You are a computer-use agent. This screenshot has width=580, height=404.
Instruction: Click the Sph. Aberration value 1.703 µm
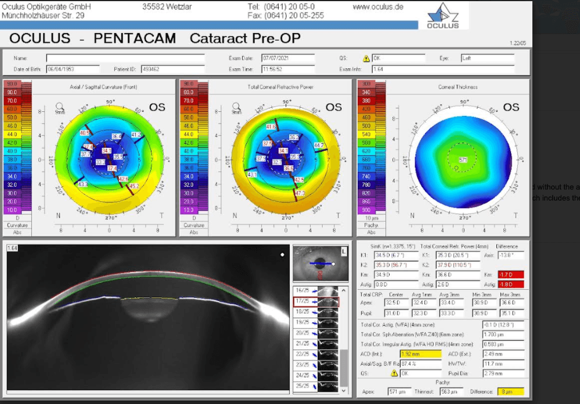pos(503,334)
